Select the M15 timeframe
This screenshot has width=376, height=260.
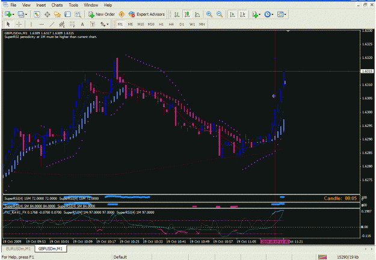[141, 24]
